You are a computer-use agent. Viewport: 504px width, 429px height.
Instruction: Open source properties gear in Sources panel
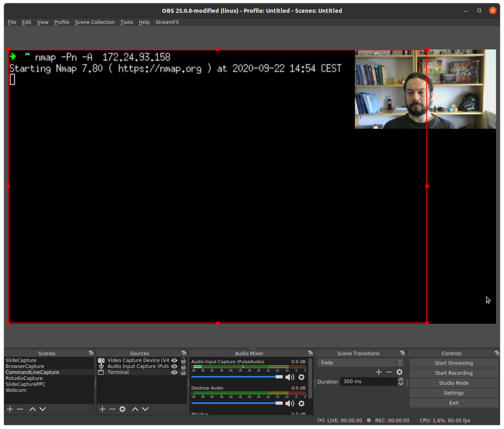(x=122, y=409)
